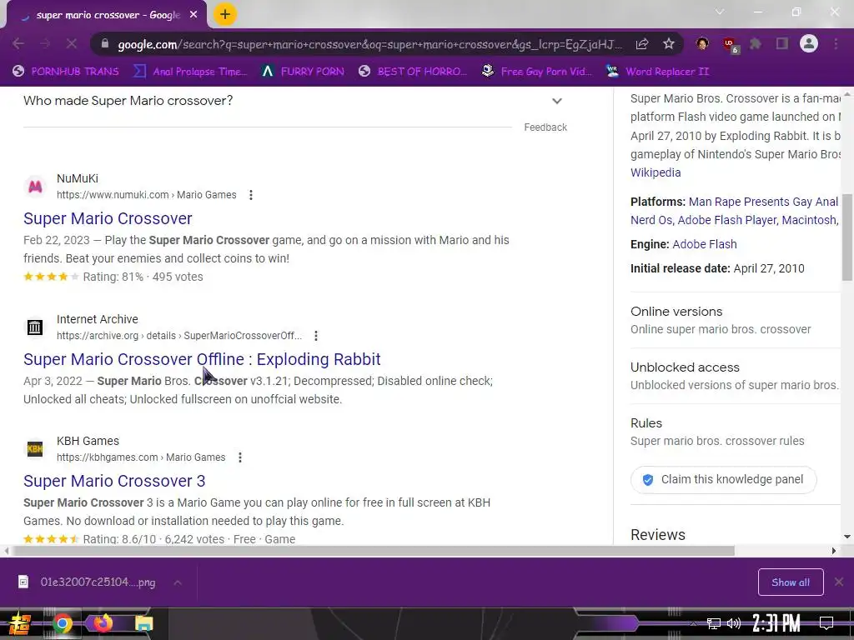The width and height of the screenshot is (854, 640).
Task: Open the Word Replacer II bookmark
Action: [658, 72]
